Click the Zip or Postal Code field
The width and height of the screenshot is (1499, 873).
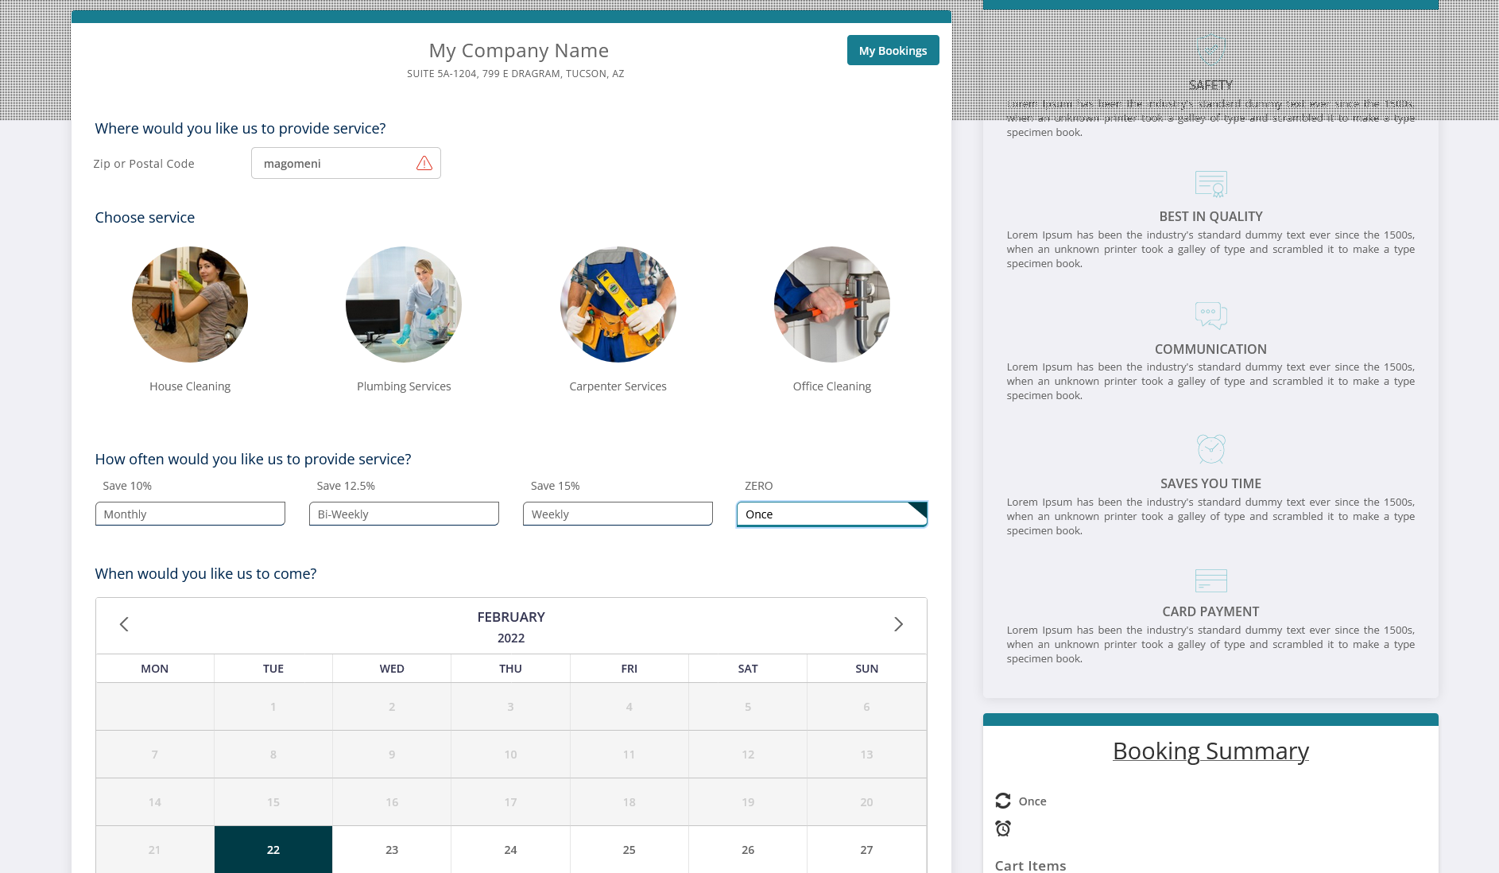[346, 163]
